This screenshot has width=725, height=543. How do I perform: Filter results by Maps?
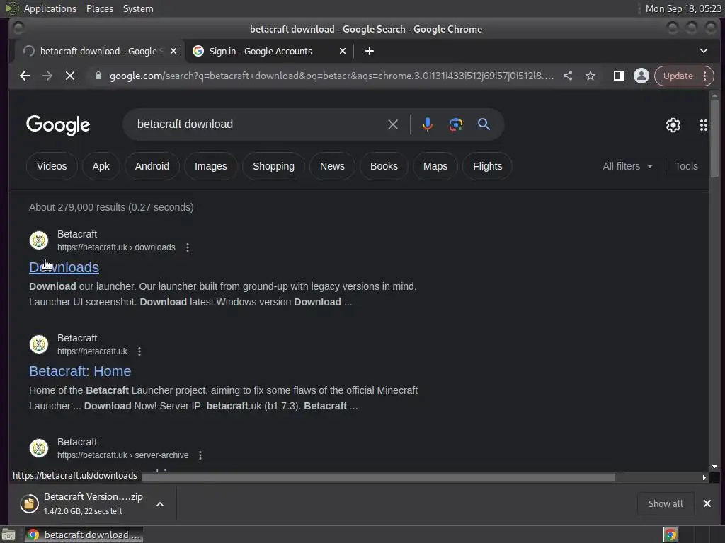435,166
